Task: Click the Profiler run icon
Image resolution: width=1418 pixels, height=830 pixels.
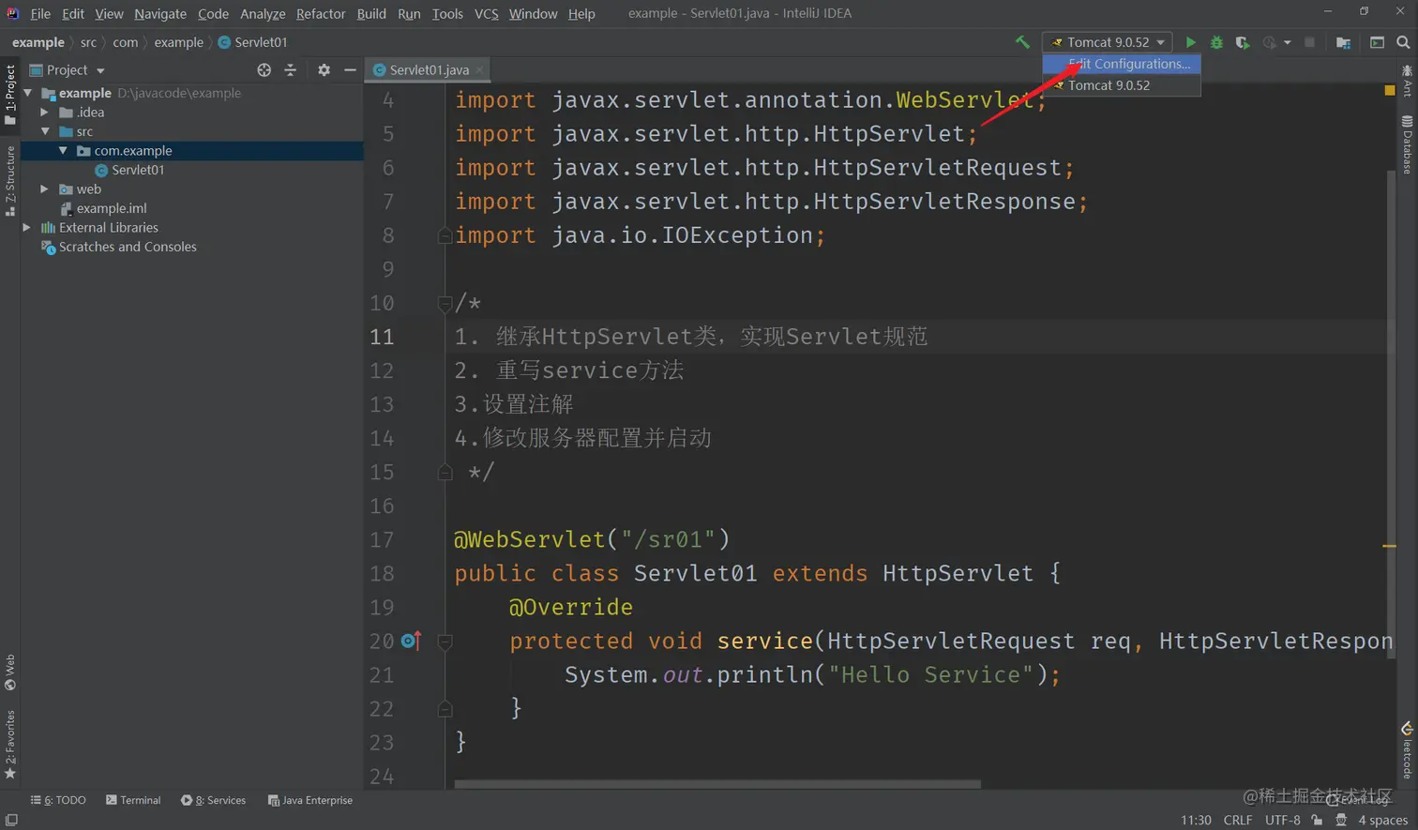Action: pyautogui.click(x=1270, y=42)
